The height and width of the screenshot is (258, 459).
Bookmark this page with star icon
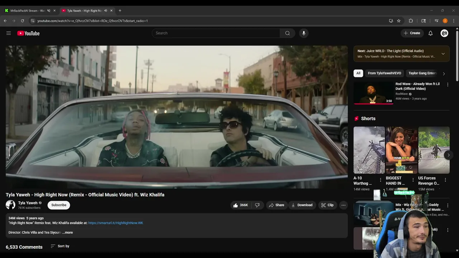(399, 21)
